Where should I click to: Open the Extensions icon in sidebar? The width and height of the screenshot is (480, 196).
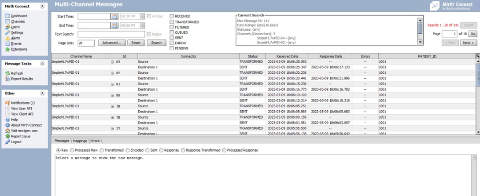(7, 50)
